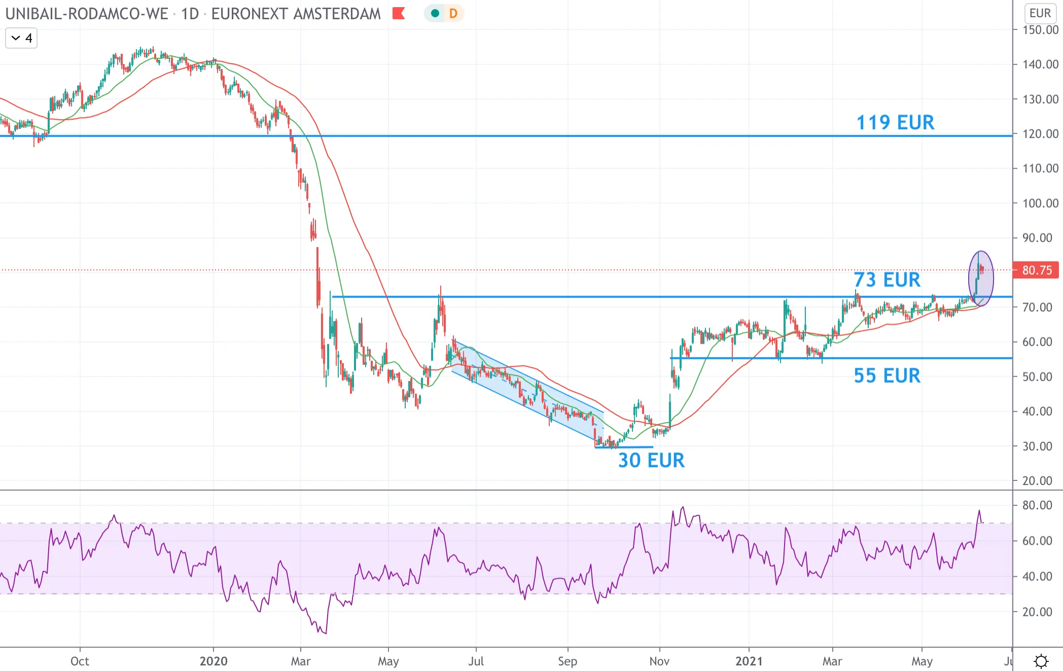Select the 30 EUR text annotation
This screenshot has height=671, width=1063.
pos(651,460)
